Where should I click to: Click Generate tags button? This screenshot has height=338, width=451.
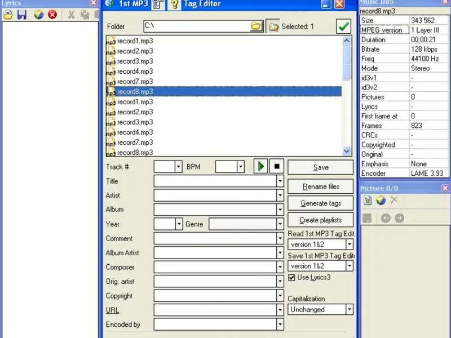pyautogui.click(x=320, y=203)
